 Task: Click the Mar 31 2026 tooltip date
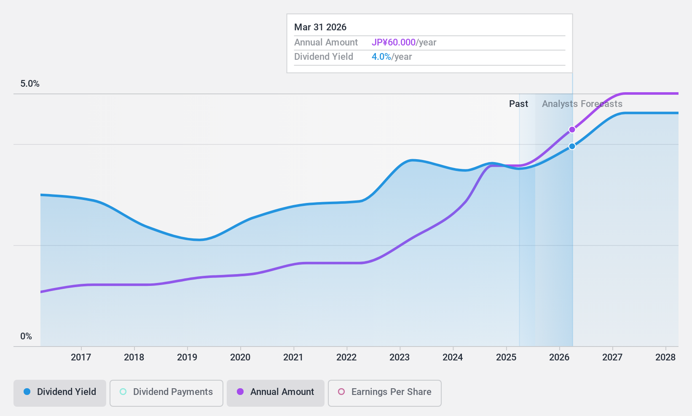(x=320, y=27)
